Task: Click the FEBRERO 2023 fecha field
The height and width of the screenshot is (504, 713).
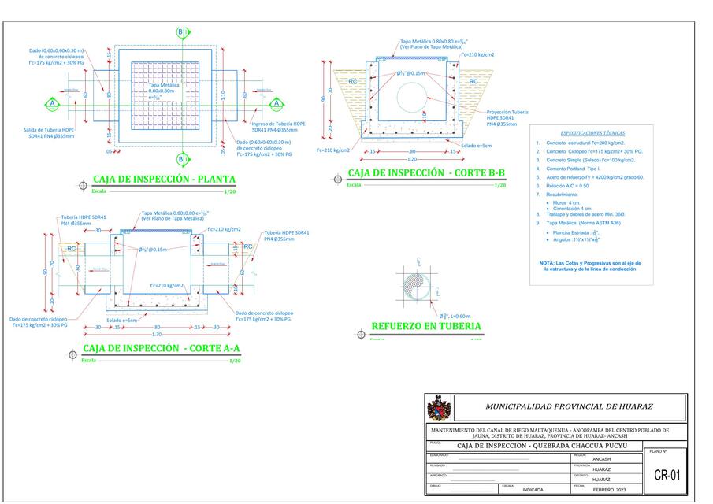Action: 610,488
